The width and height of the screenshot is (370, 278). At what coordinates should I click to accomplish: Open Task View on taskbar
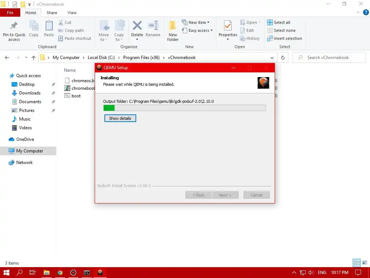[x=33, y=273]
